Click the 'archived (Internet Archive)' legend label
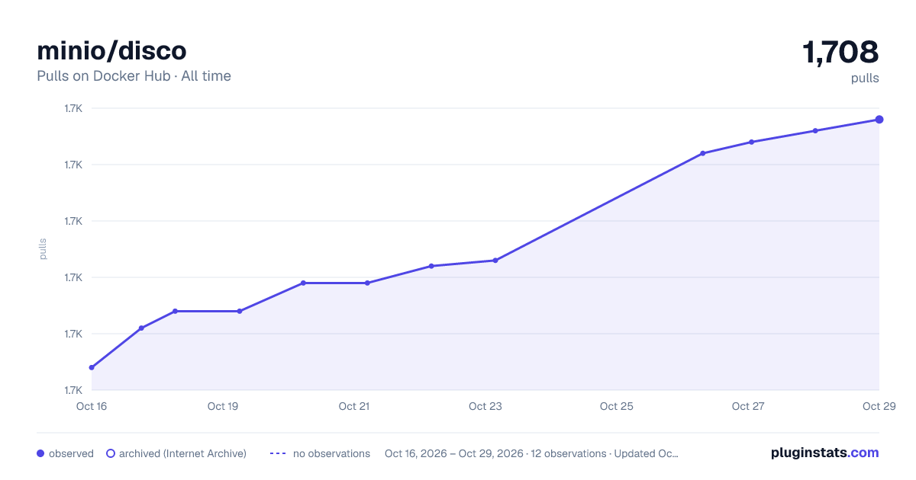Screen dimensions: 916x480 [182, 453]
